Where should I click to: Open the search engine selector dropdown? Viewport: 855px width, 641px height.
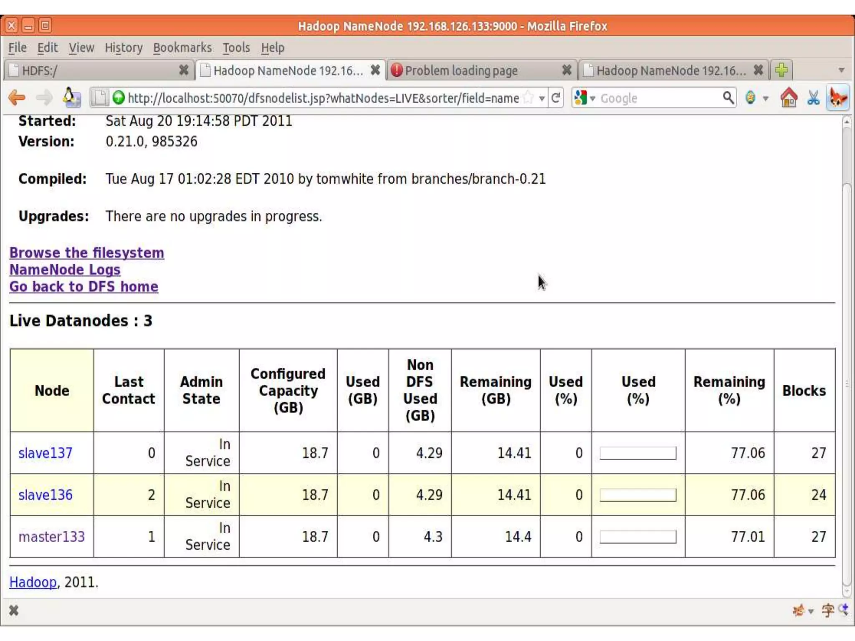point(584,98)
